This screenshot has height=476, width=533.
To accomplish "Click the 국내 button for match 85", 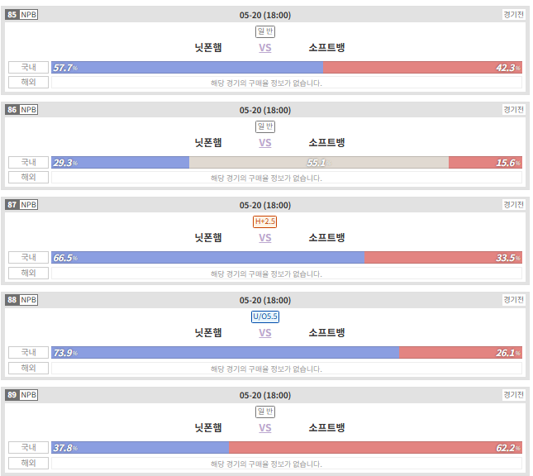I will tap(29, 67).
